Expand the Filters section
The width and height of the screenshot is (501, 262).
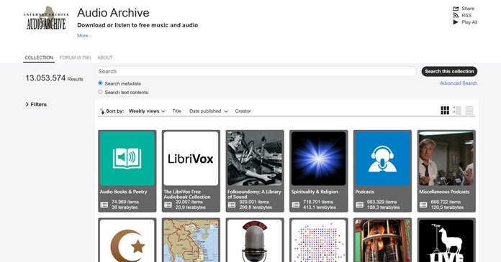click(36, 104)
